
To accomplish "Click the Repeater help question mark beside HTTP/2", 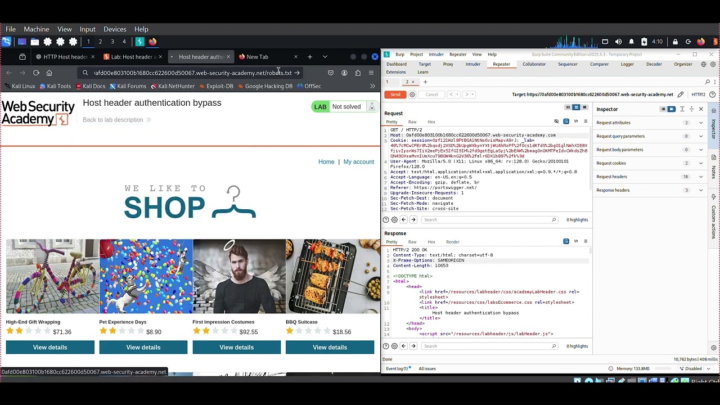I will tap(712, 94).
